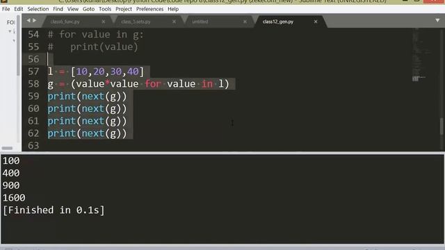Open the Selection menu
The width and height of the screenshot is (445, 250).
38,9
